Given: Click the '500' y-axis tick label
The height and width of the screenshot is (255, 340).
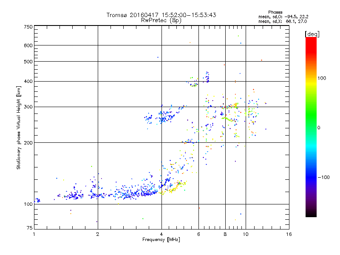Looking at the screenshot, I should coord(28,62).
